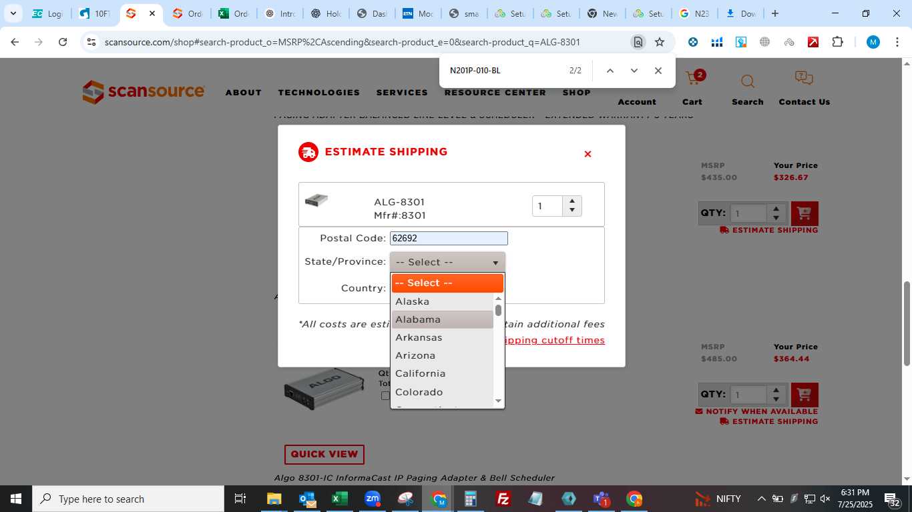Open FileZilla from the taskbar

click(503, 499)
